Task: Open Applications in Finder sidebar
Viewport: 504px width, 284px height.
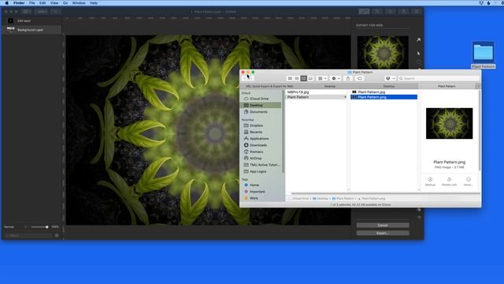Action: [x=259, y=139]
